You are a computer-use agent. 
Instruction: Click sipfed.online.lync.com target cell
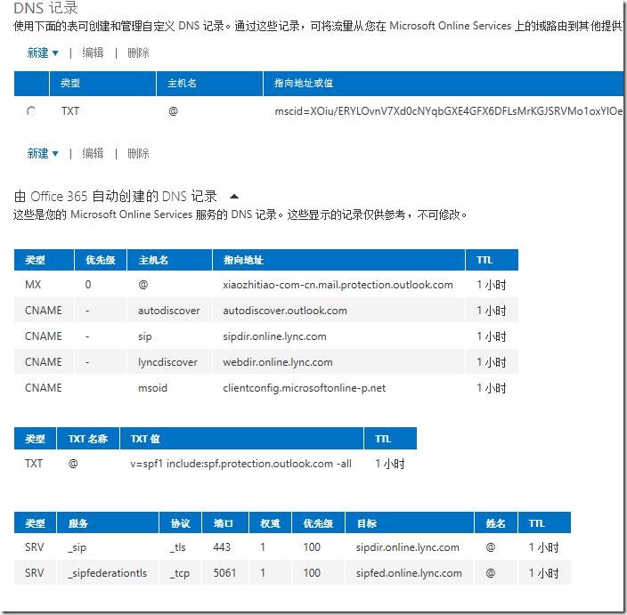tap(409, 572)
